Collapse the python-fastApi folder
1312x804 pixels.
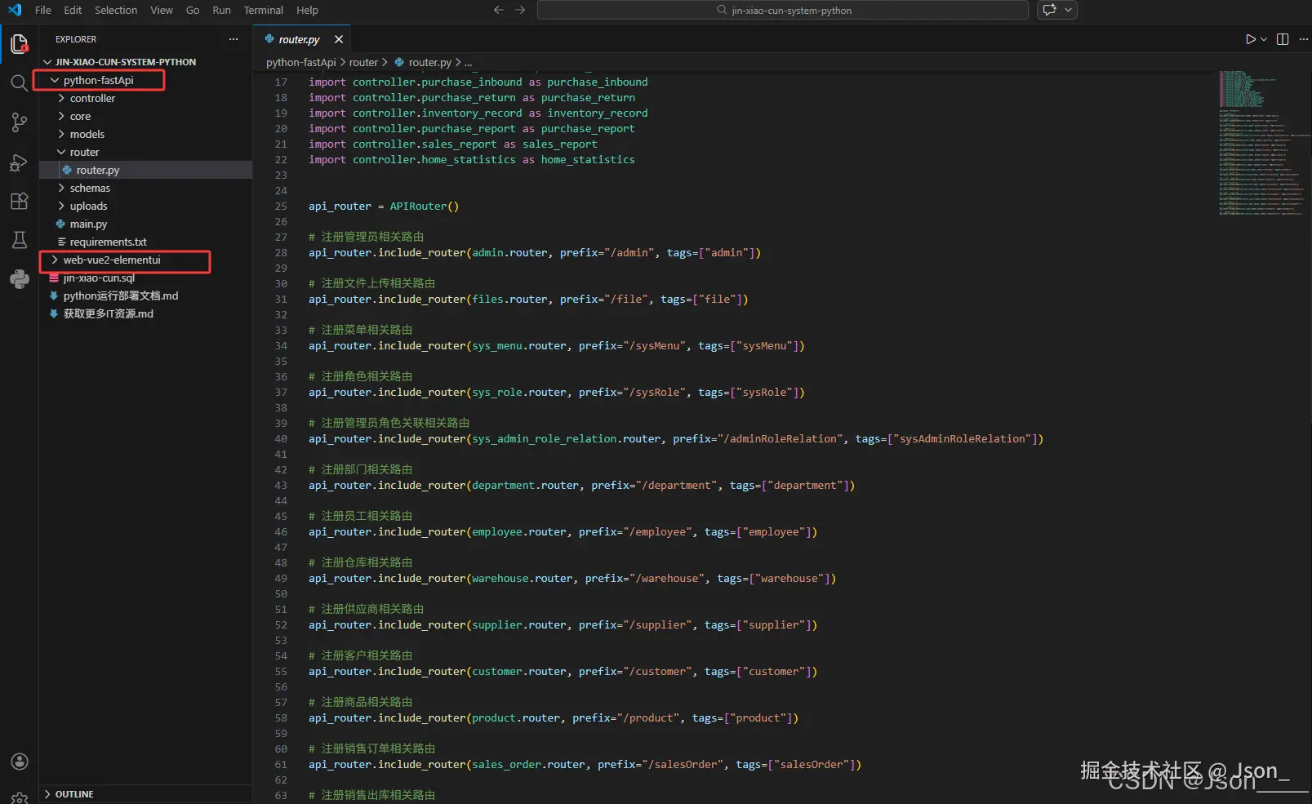(98, 81)
